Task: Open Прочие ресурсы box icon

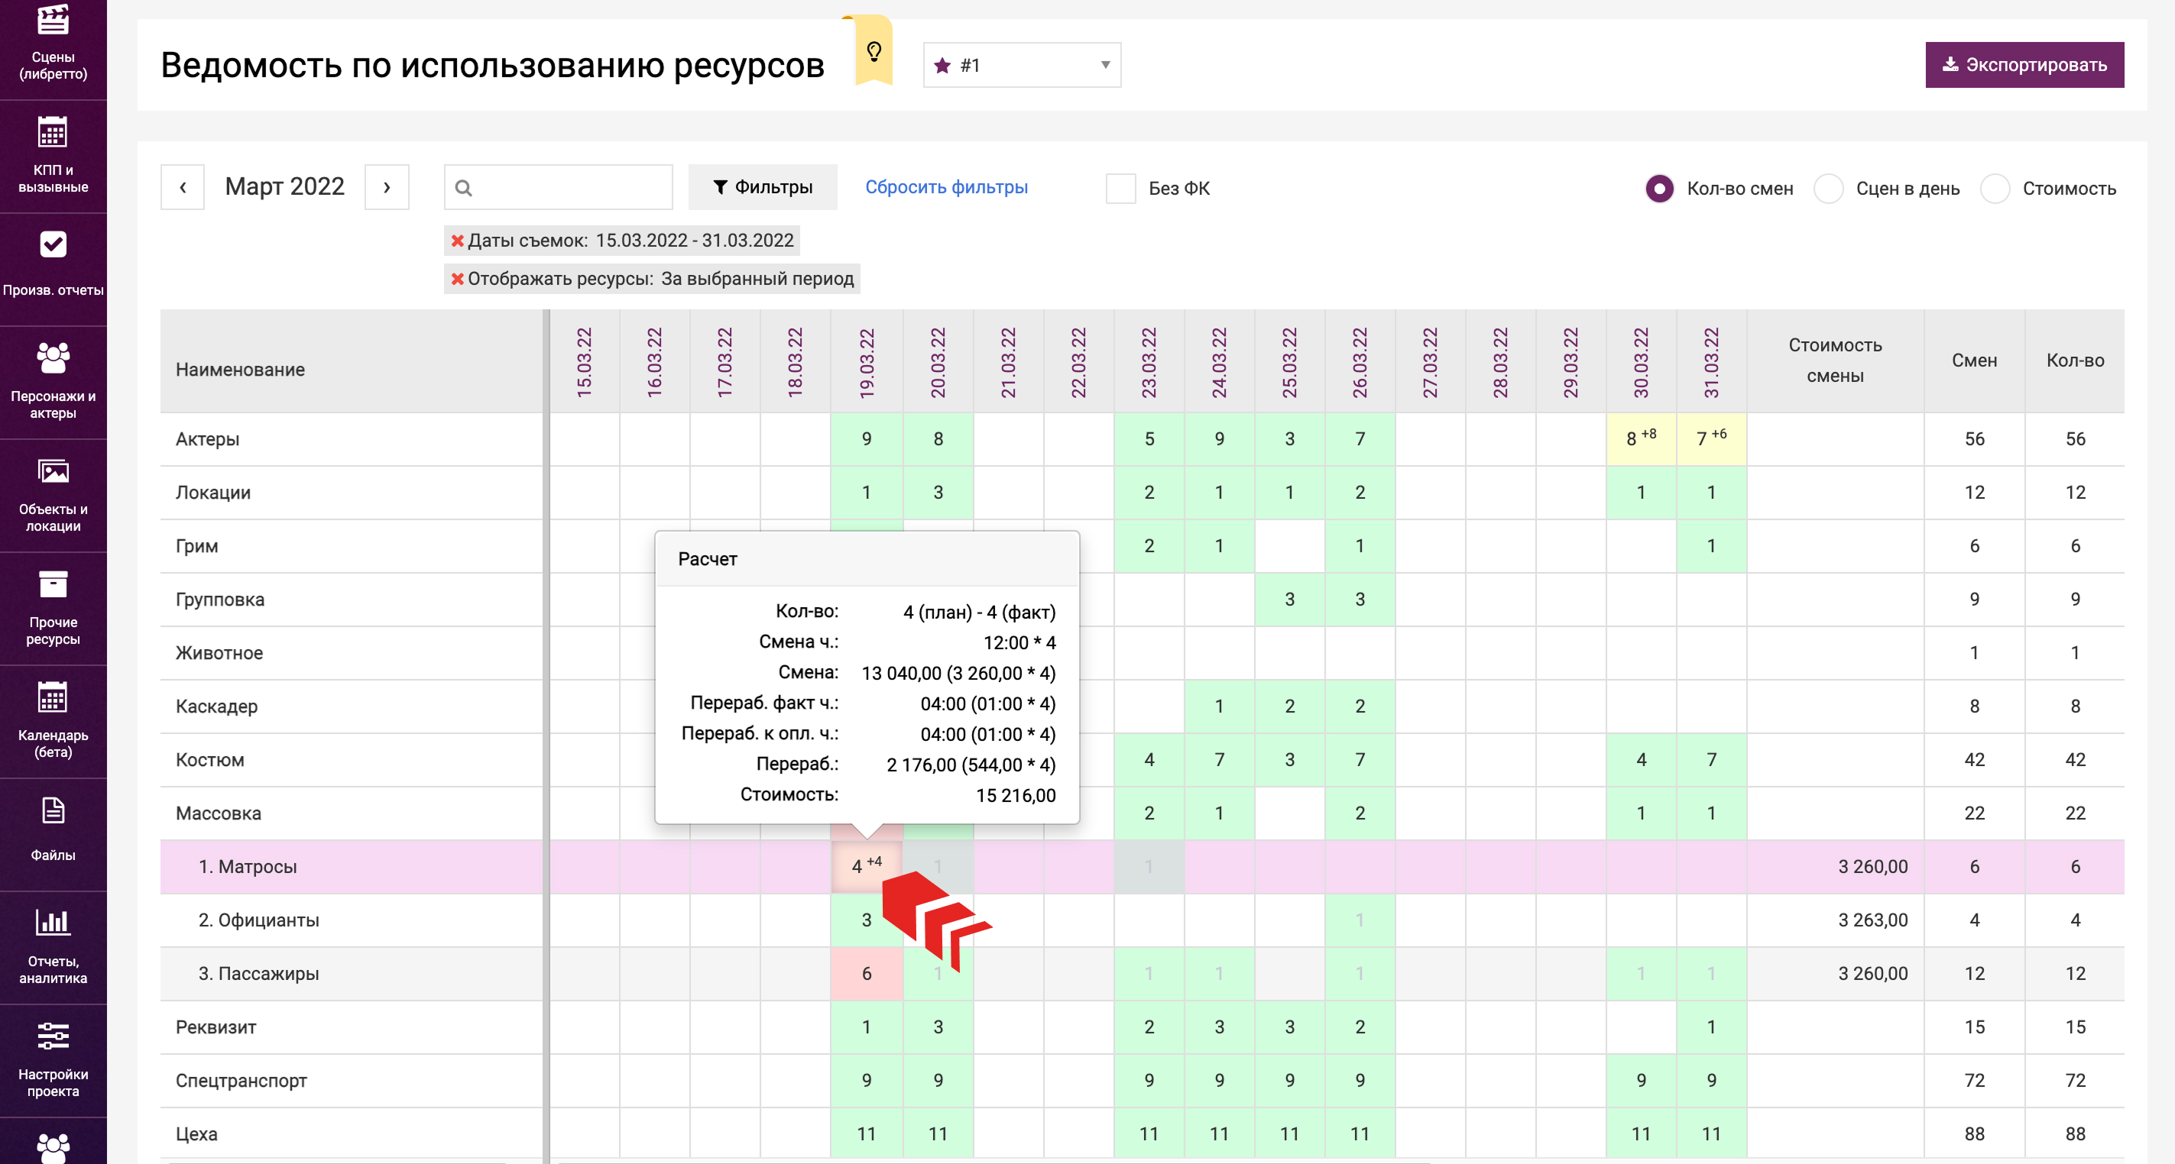Action: point(53,584)
